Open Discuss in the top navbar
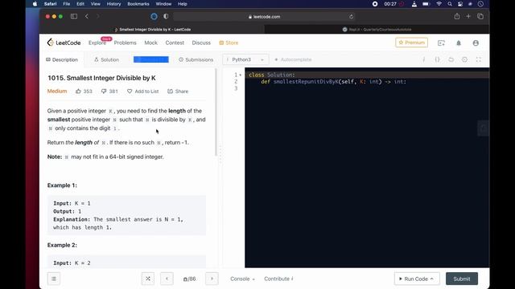 pos(201,43)
